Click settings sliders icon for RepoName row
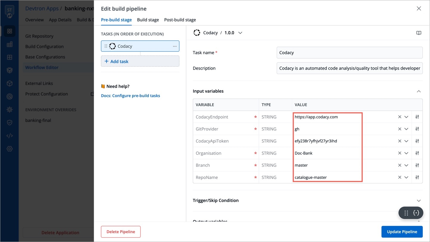This screenshot has width=430, height=242. click(x=417, y=177)
